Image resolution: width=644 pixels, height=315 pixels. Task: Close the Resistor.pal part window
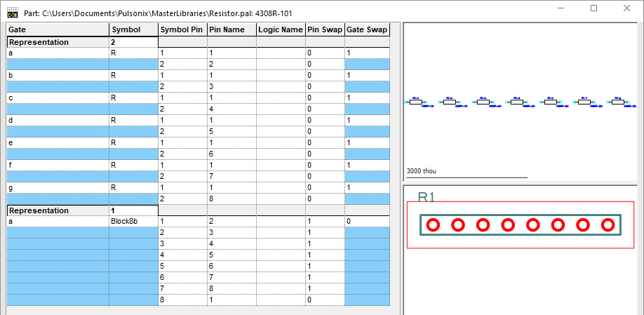(x=626, y=8)
